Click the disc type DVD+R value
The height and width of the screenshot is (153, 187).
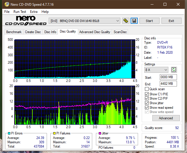tap(162, 43)
